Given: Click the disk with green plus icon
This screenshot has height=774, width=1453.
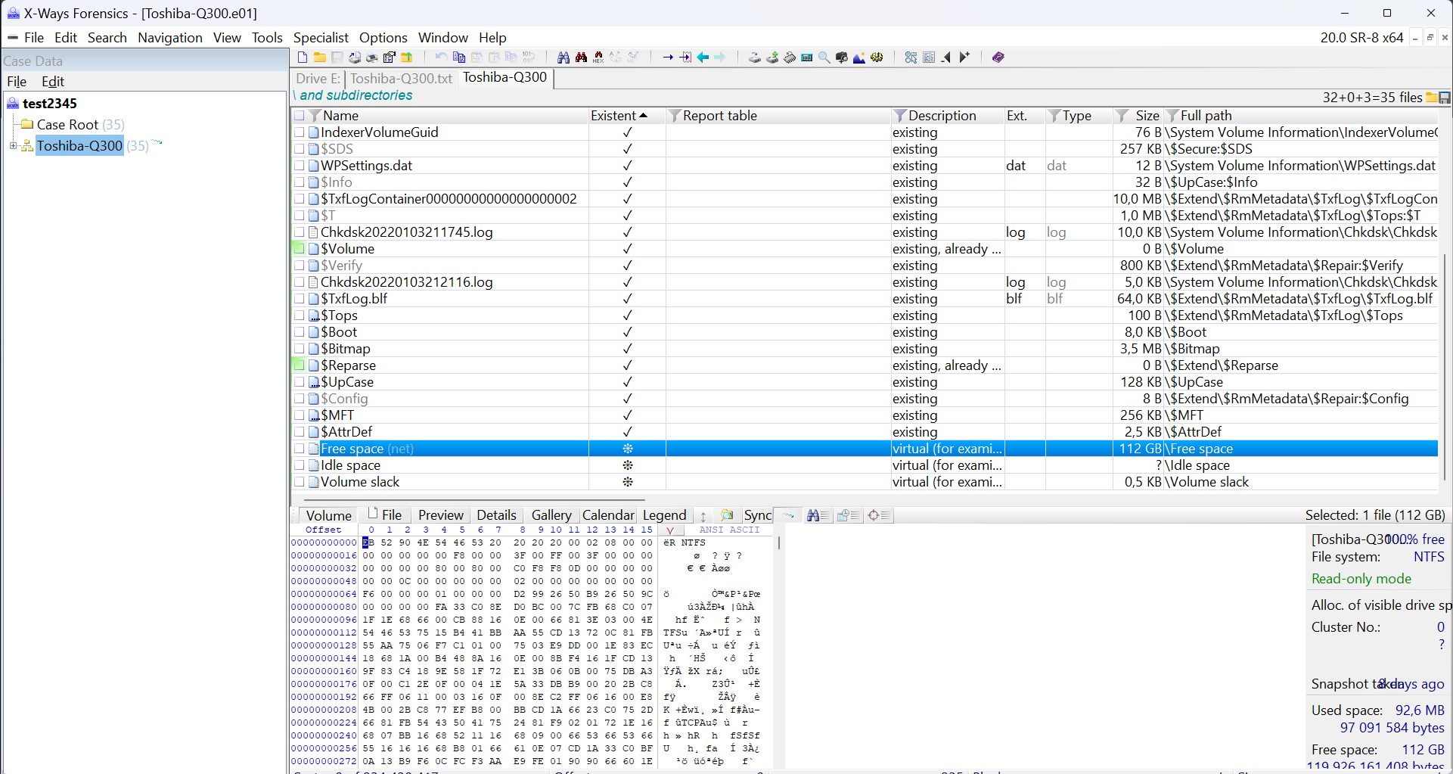Looking at the screenshot, I should (x=772, y=58).
